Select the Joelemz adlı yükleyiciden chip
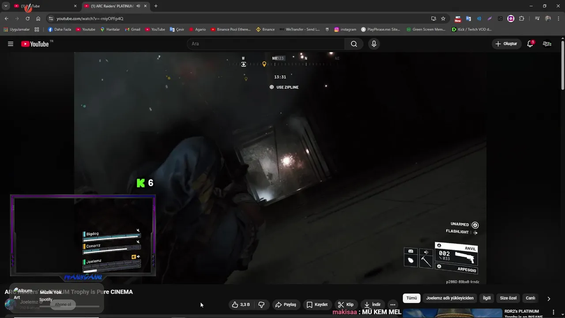Image resolution: width=565 pixels, height=318 pixels. (450, 298)
